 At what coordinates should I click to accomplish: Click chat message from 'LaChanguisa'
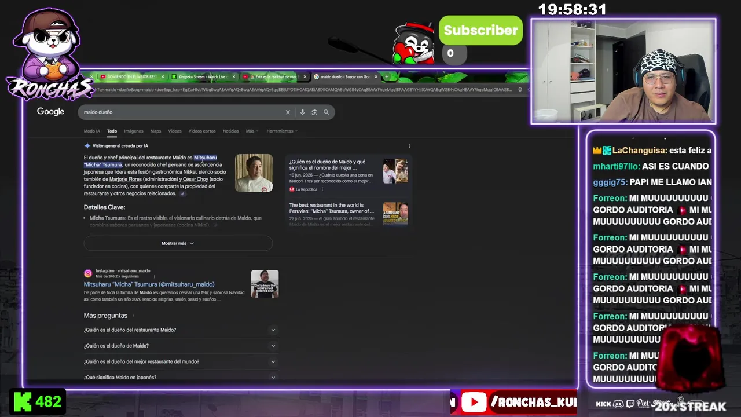[652, 151]
